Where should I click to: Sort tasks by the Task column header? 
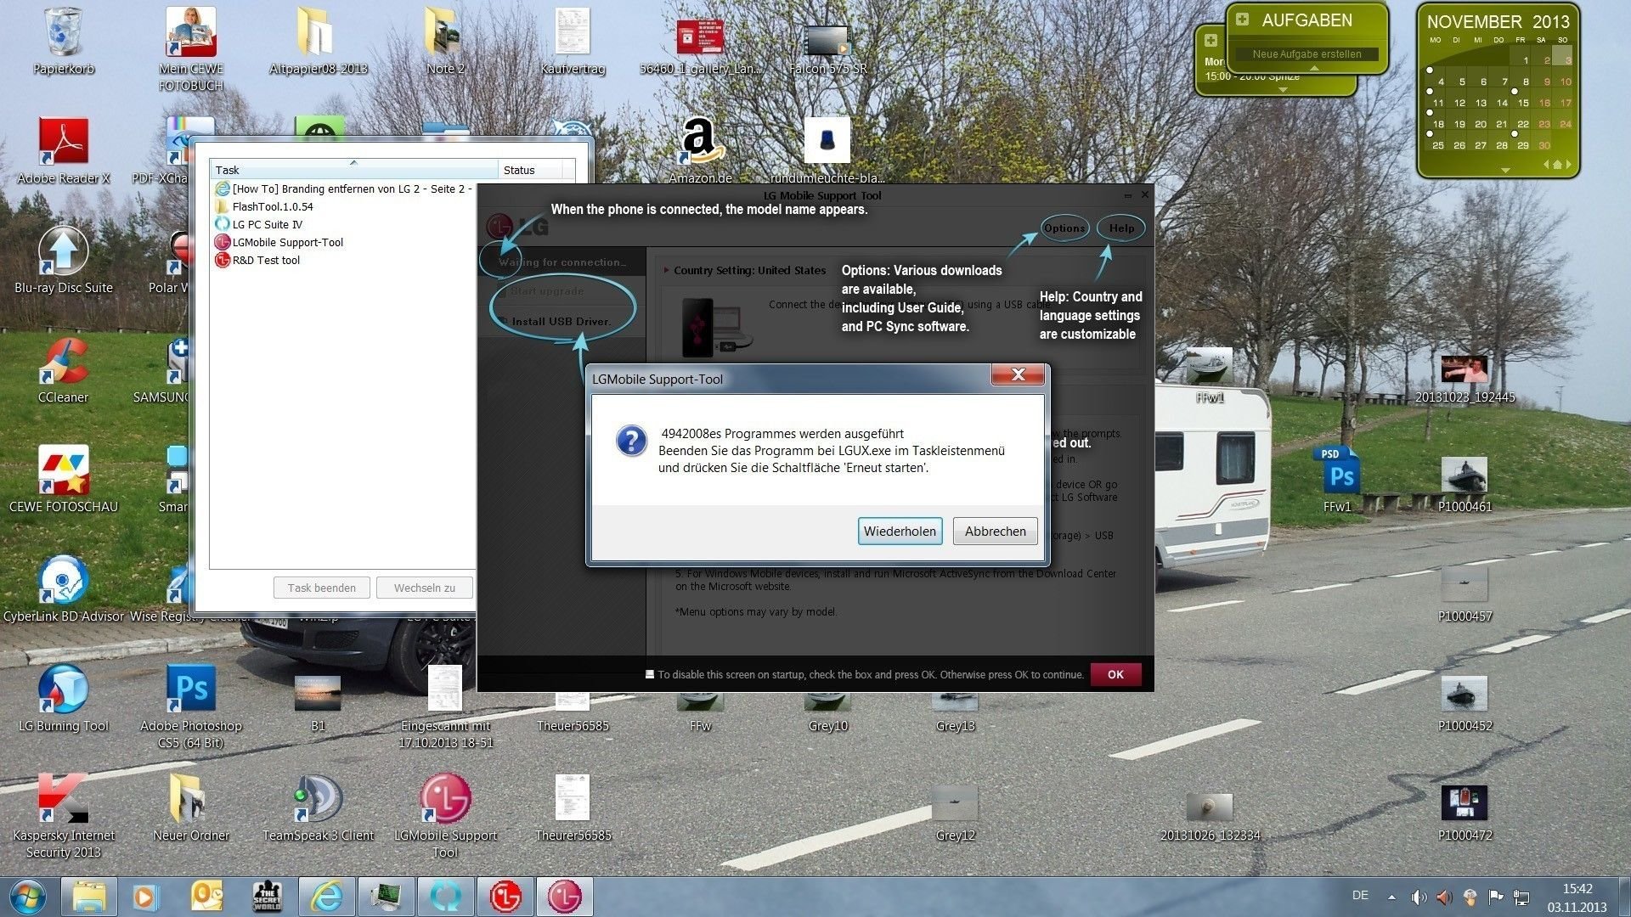coord(353,170)
